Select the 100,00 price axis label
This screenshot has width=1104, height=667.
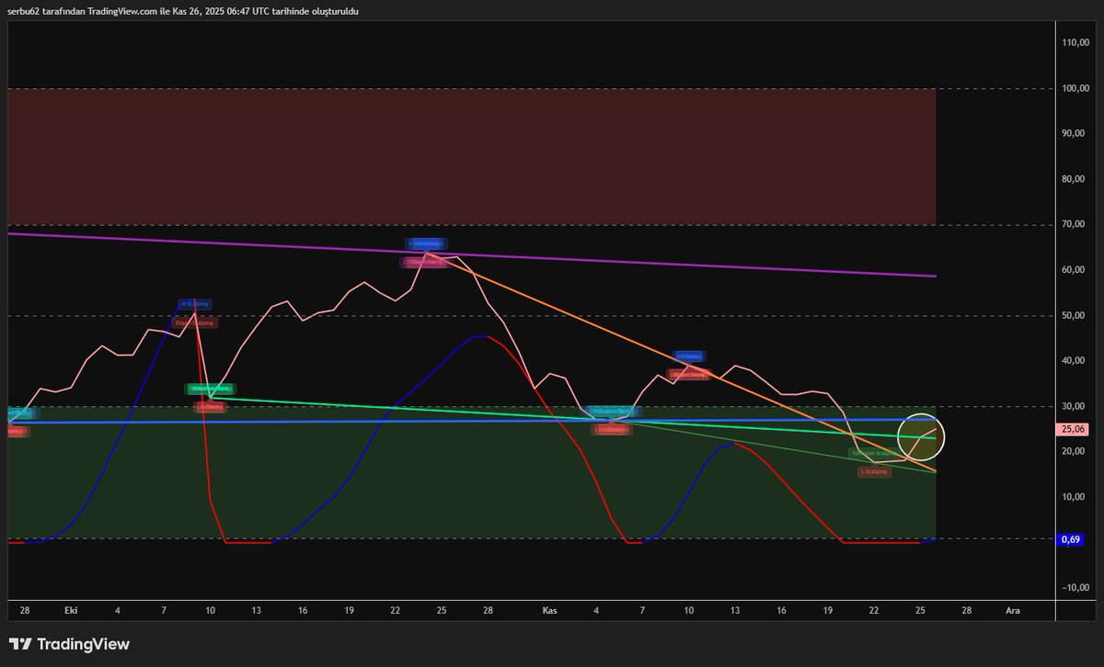[x=1075, y=88]
